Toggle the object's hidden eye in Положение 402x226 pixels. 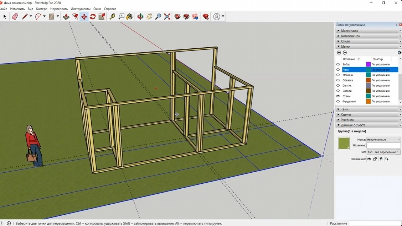(369, 159)
